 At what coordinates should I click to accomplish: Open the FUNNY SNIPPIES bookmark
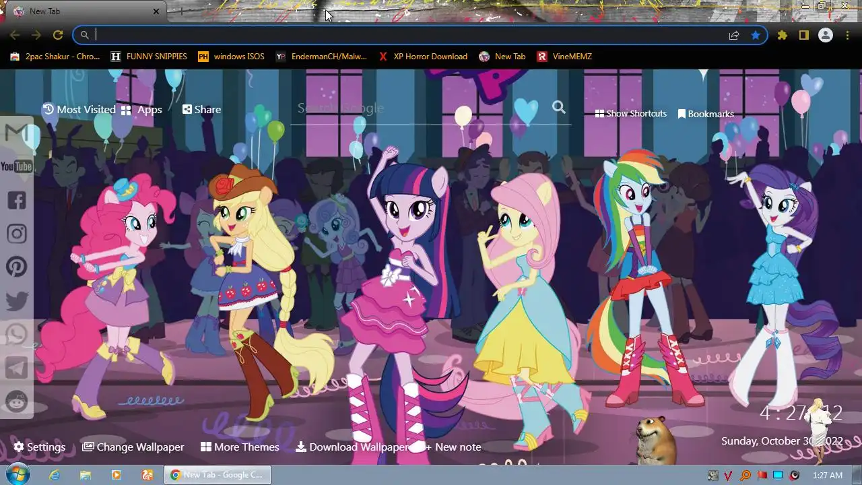[149, 57]
